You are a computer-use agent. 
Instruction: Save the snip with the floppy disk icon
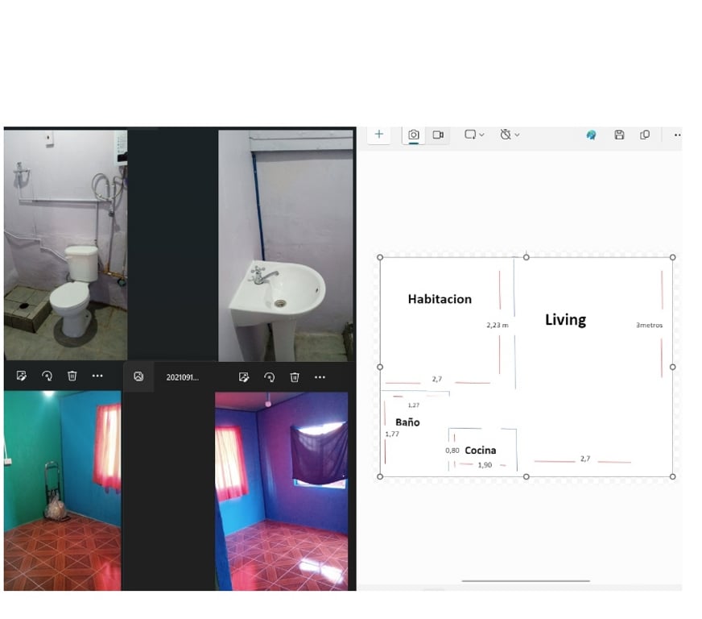(619, 135)
